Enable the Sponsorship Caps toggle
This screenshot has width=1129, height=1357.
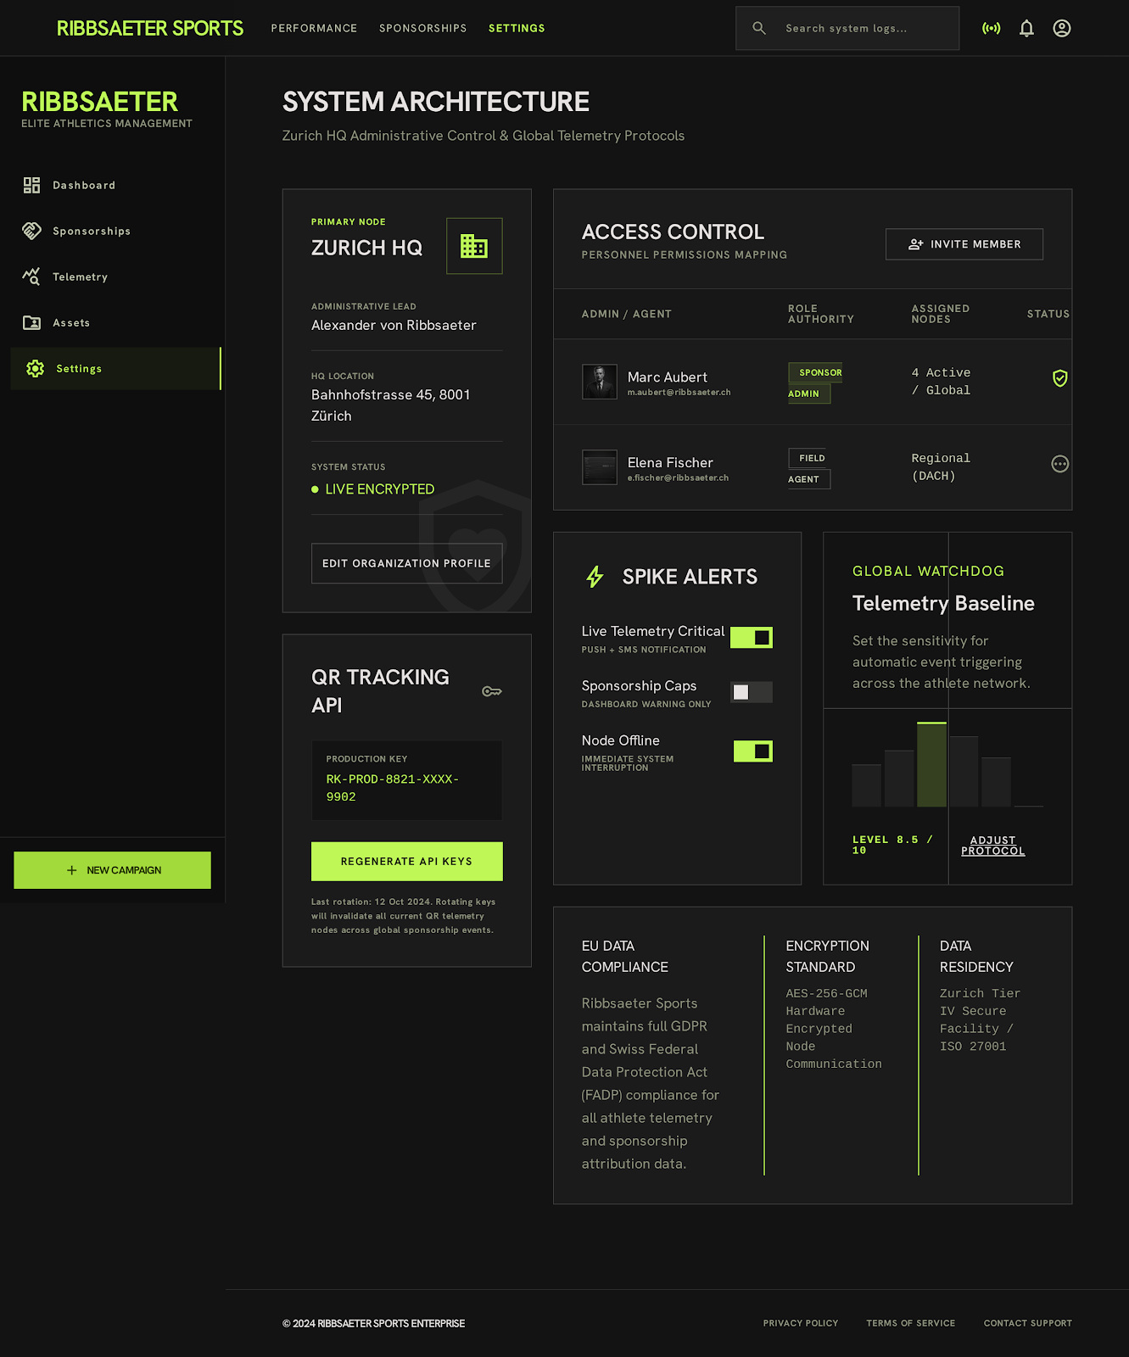click(752, 692)
